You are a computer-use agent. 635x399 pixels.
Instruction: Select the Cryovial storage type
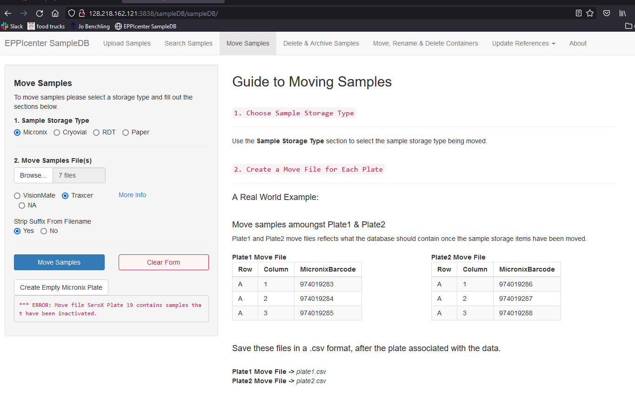[x=58, y=132]
